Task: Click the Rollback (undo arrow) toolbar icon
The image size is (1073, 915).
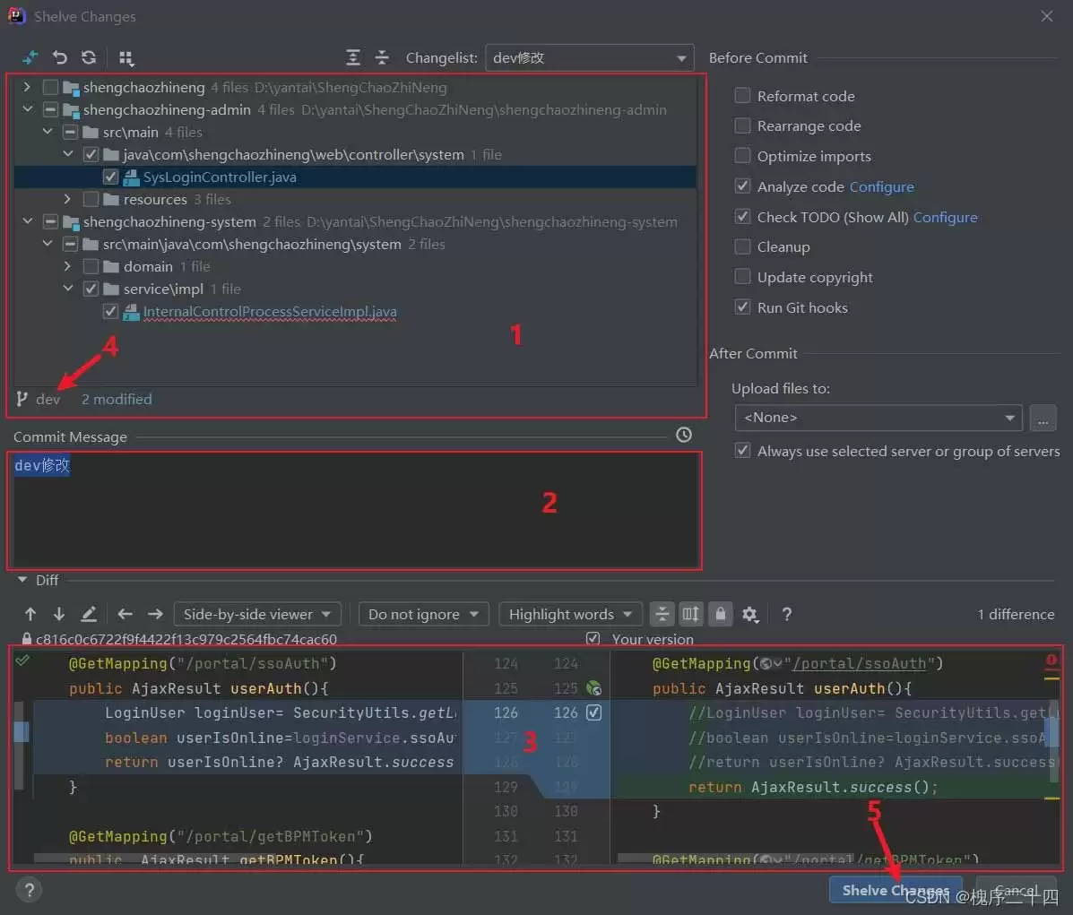Action: [x=59, y=57]
